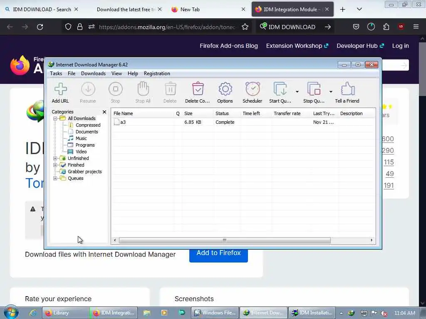Viewport: 426px width, 319px height.
Task: Open Firefox hamburger application menu
Action: (x=416, y=27)
